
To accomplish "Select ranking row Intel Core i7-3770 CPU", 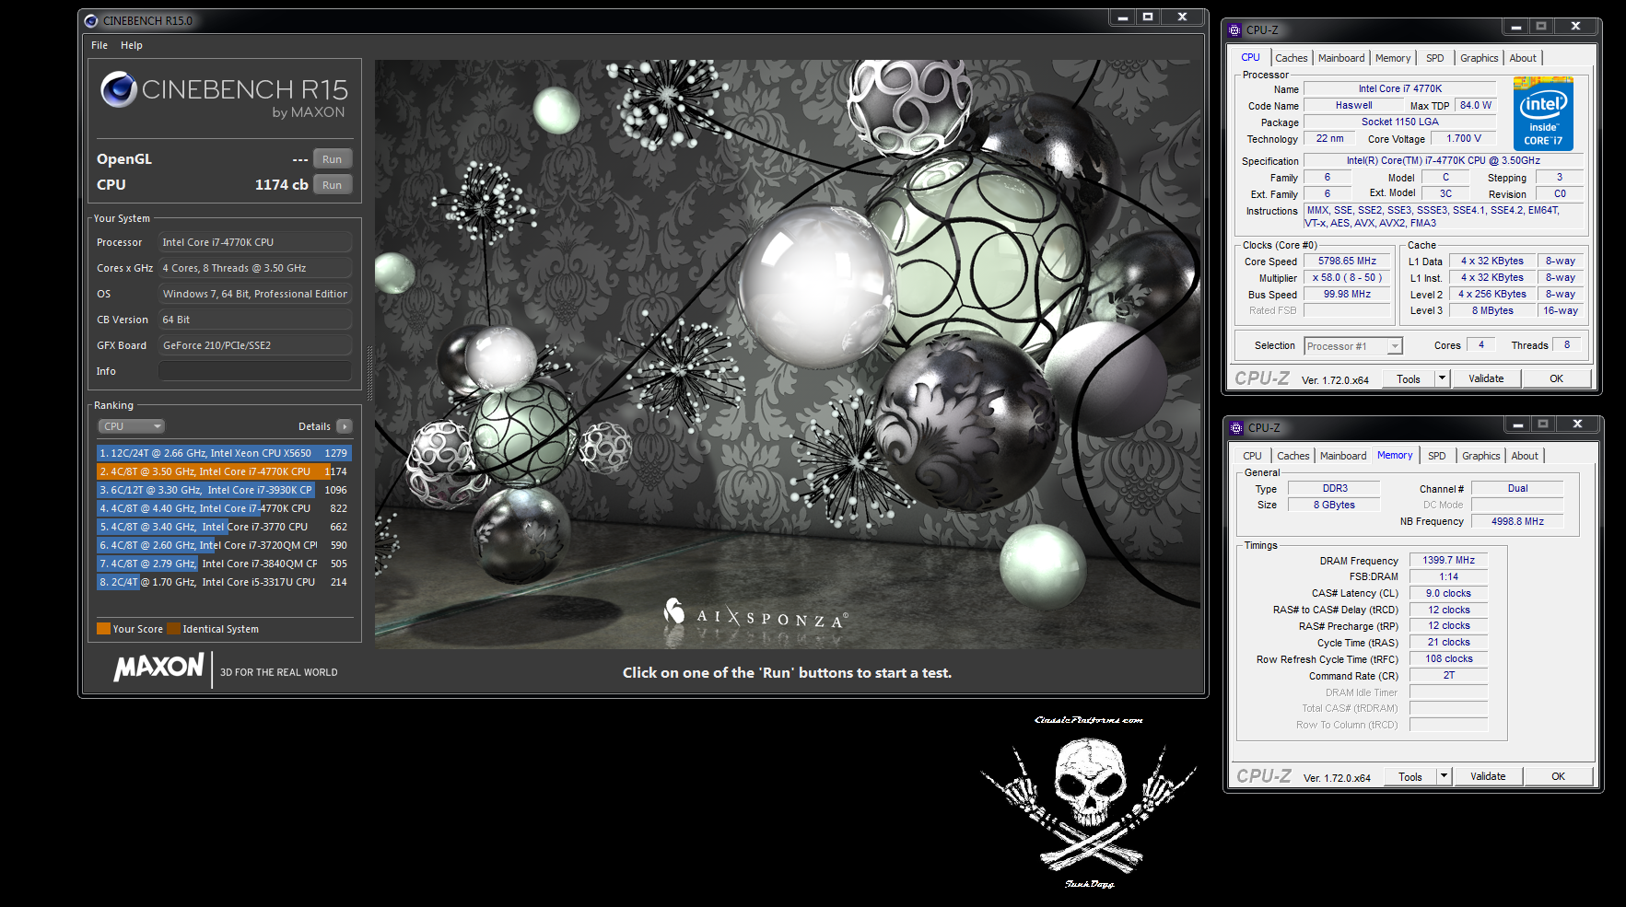I will (x=224, y=527).
